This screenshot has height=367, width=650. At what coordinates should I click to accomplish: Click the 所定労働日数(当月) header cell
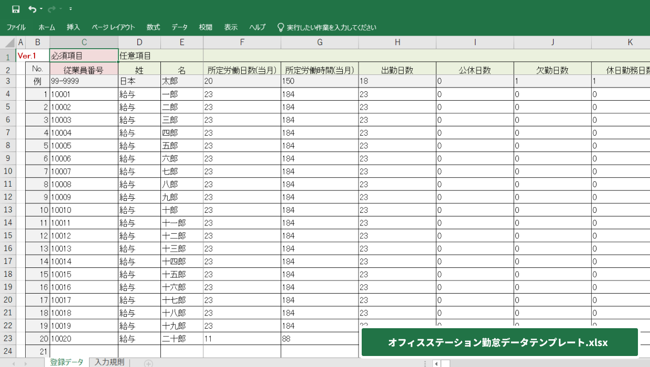pyautogui.click(x=242, y=69)
